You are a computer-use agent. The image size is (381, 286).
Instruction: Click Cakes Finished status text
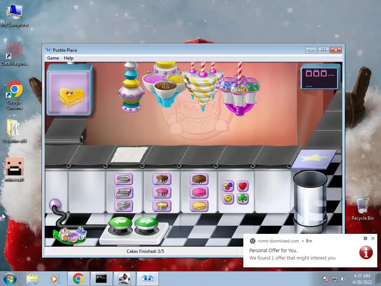point(145,251)
